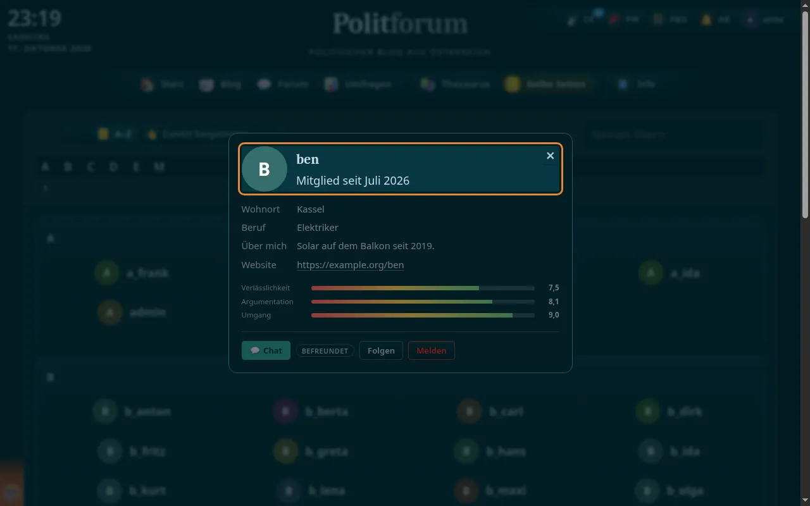Open the admin user avatar
The width and height of the screenshot is (810, 506).
(110, 312)
